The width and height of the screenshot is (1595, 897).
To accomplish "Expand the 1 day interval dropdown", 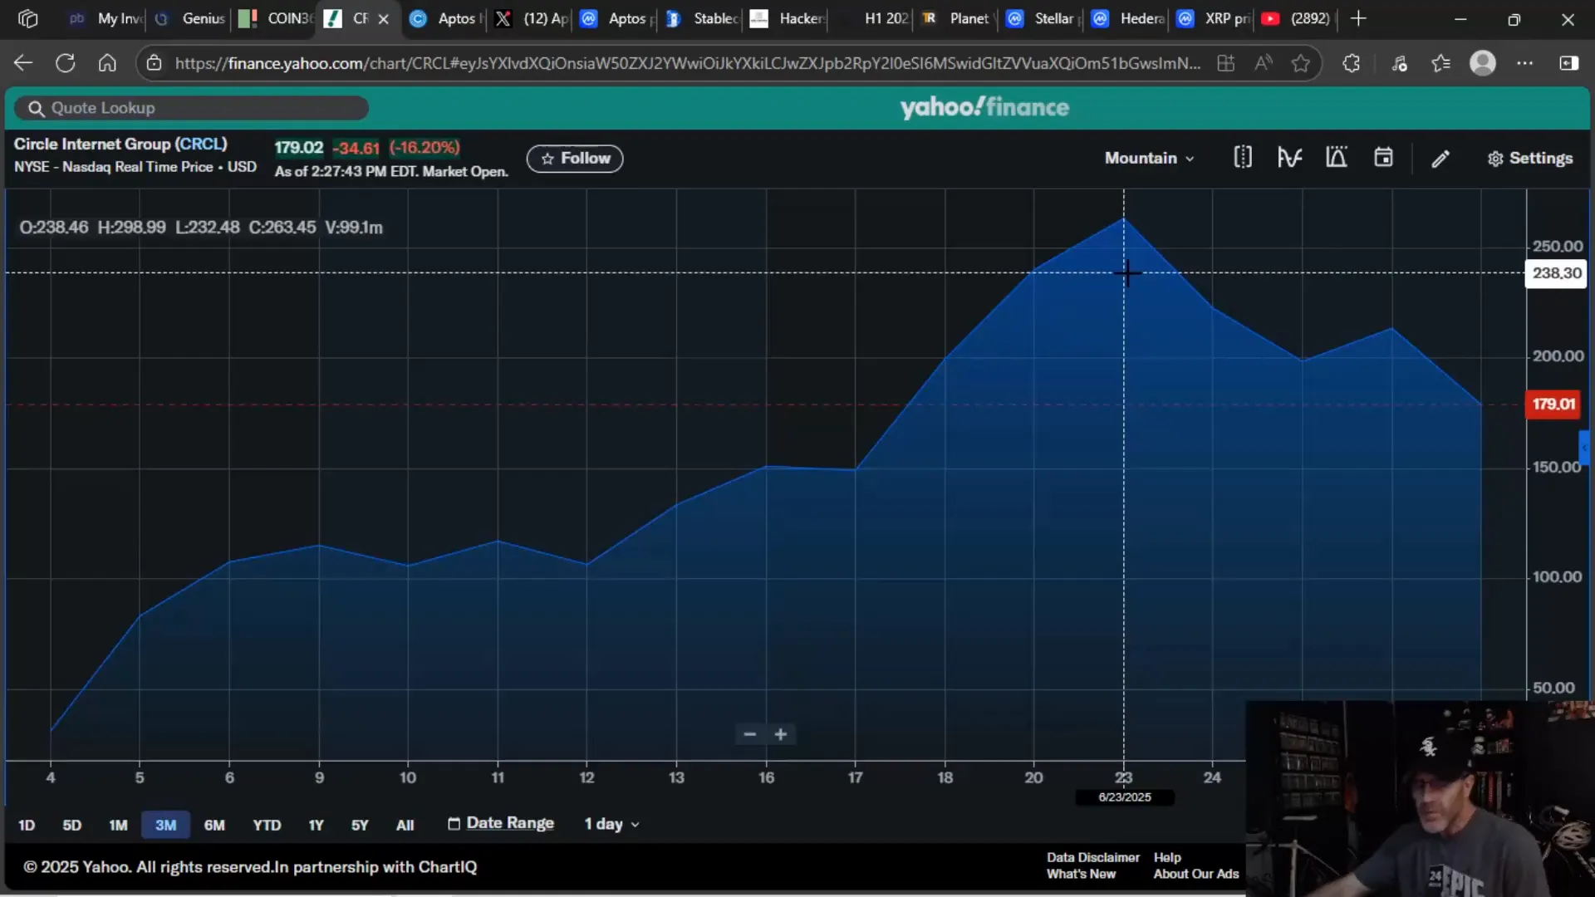I will pos(611,824).
